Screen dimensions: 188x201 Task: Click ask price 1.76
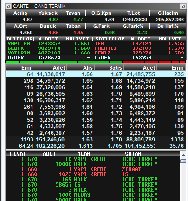click(117, 133)
